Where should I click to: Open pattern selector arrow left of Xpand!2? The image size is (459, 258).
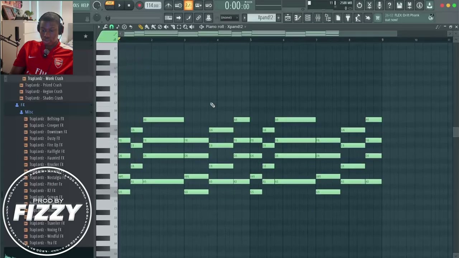245,18
